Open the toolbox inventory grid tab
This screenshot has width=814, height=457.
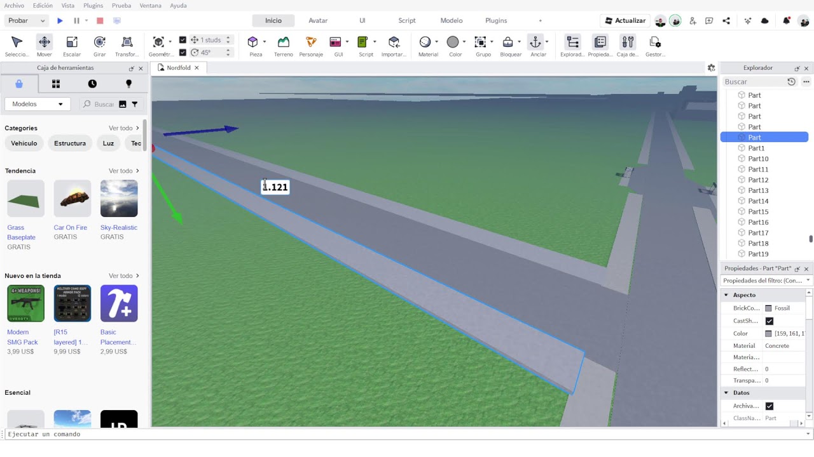(56, 84)
